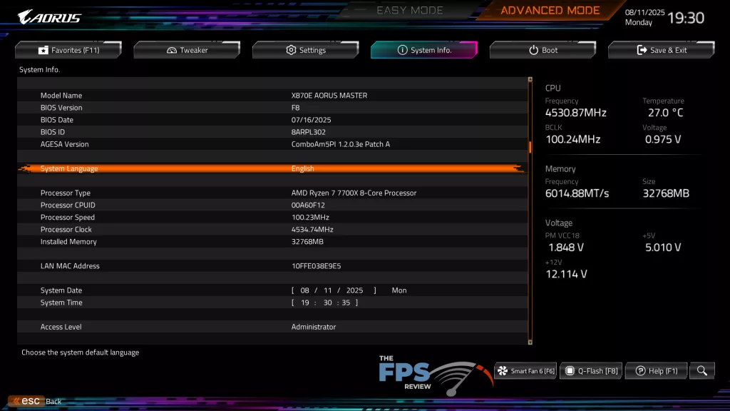Screen dimensions: 730x411
Task: Click the star icon on Favorites
Action: tap(43, 50)
